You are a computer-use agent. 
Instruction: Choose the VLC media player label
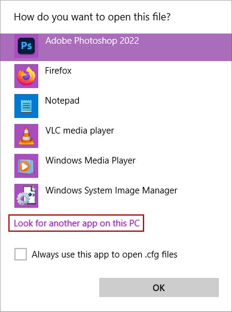click(80, 131)
